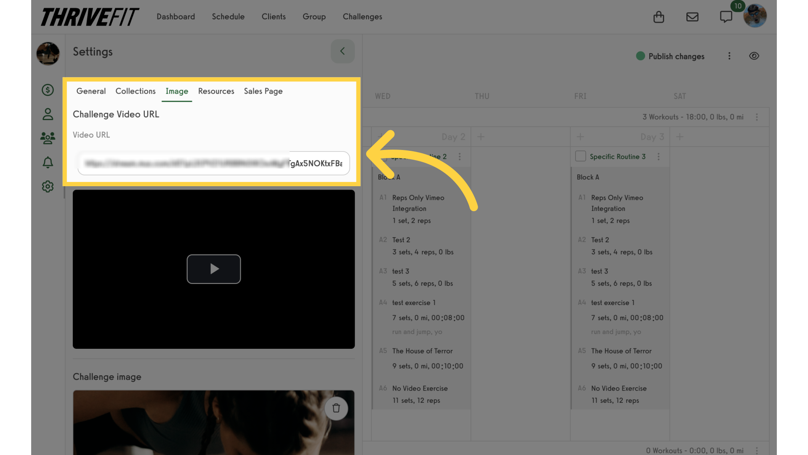
Task: Select the Image tab in Settings
Action: (176, 91)
